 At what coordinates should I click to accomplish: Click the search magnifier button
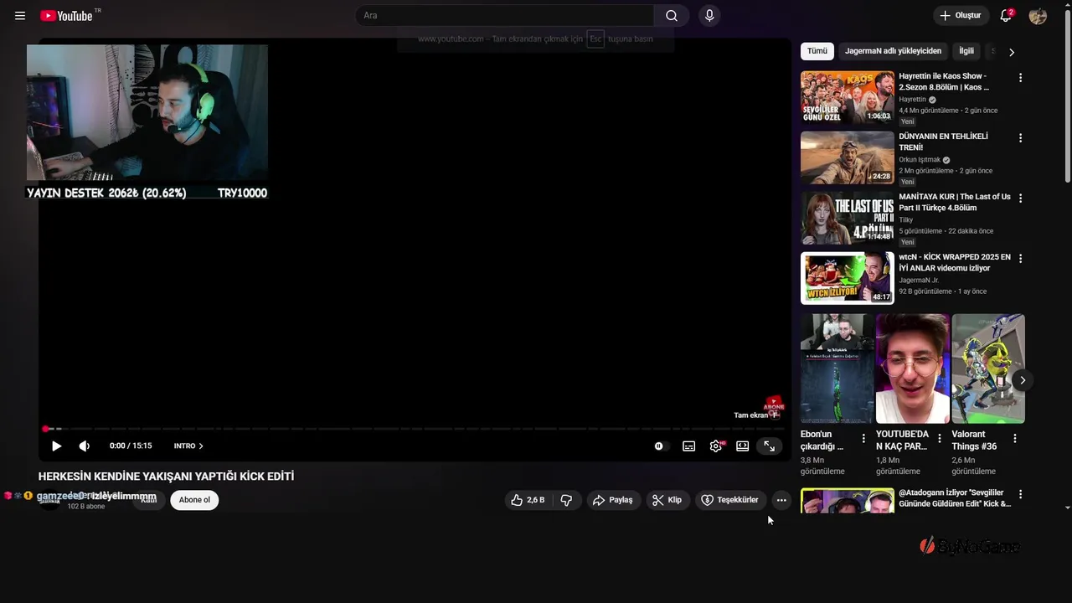tap(672, 16)
